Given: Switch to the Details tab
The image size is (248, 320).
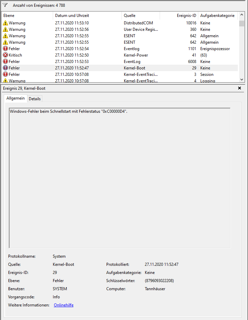Looking at the screenshot, I should [x=35, y=99].
